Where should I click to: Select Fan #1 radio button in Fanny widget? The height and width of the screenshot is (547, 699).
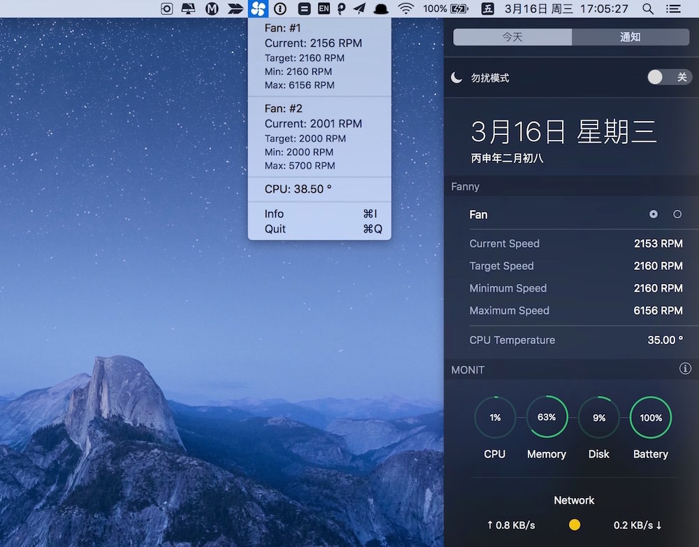click(x=653, y=214)
